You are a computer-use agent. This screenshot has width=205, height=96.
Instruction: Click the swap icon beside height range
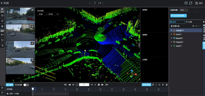pos(58,14)
